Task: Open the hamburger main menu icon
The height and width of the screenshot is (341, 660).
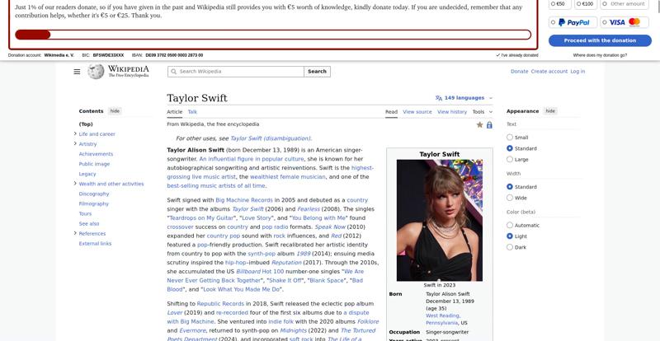Action: 77,72
